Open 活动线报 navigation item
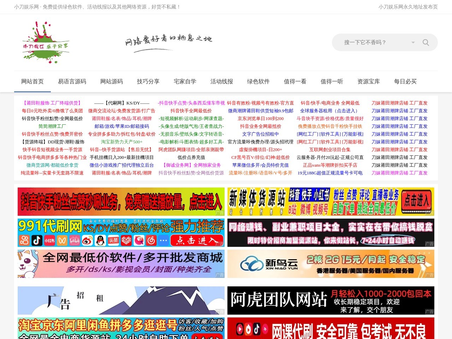 point(222,81)
